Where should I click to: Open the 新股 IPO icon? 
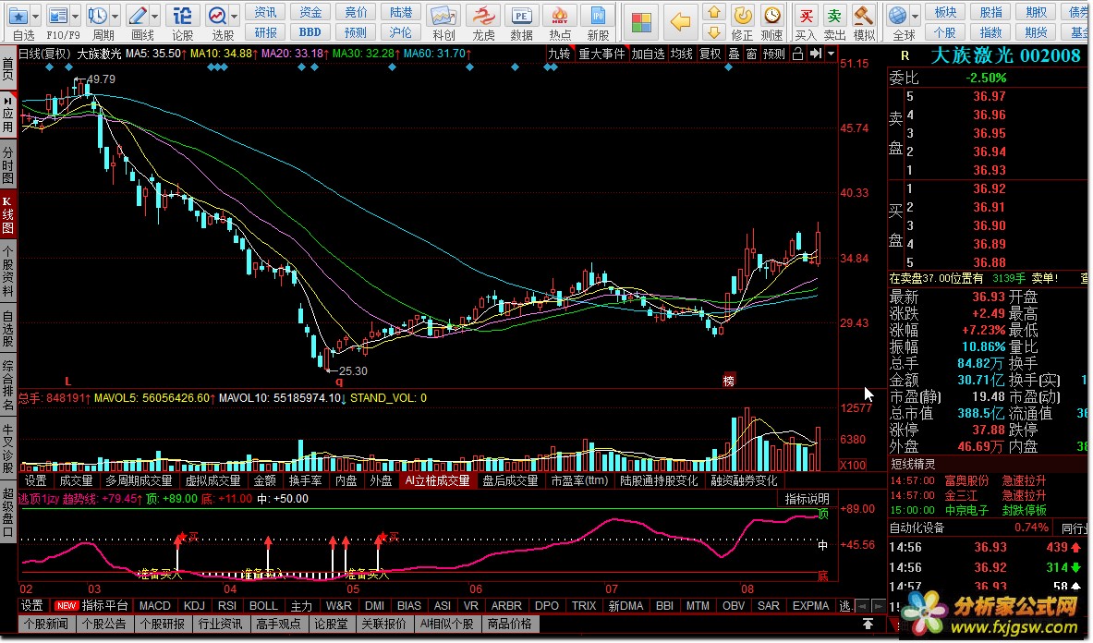tap(598, 16)
